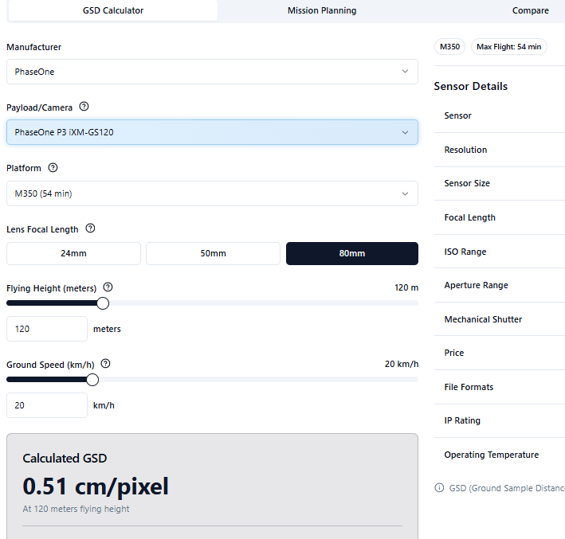Click the M350 badge
The height and width of the screenshot is (539, 565).
[x=449, y=47]
